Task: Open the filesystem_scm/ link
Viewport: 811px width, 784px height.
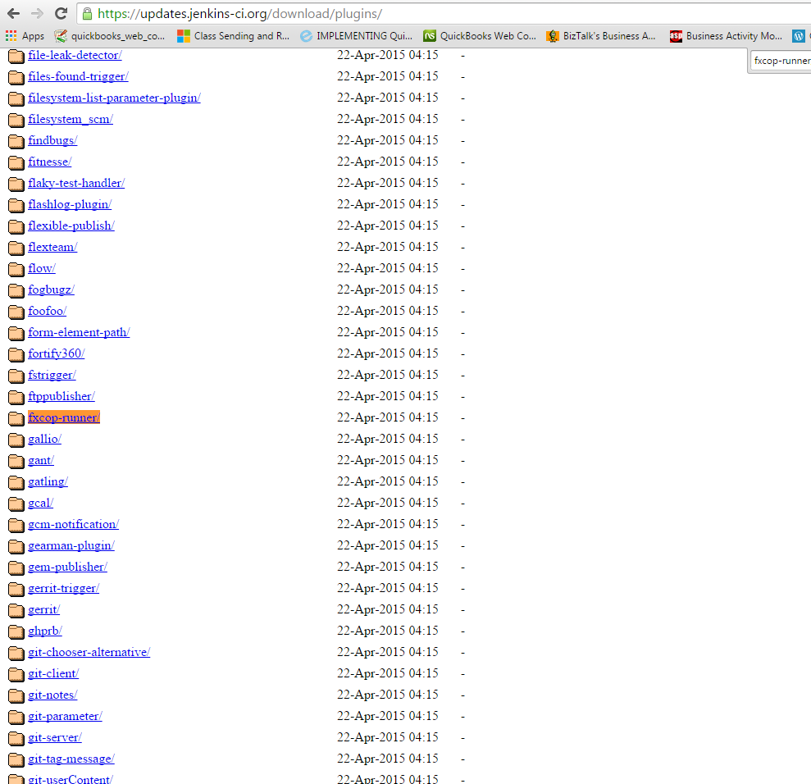Action: (x=71, y=119)
